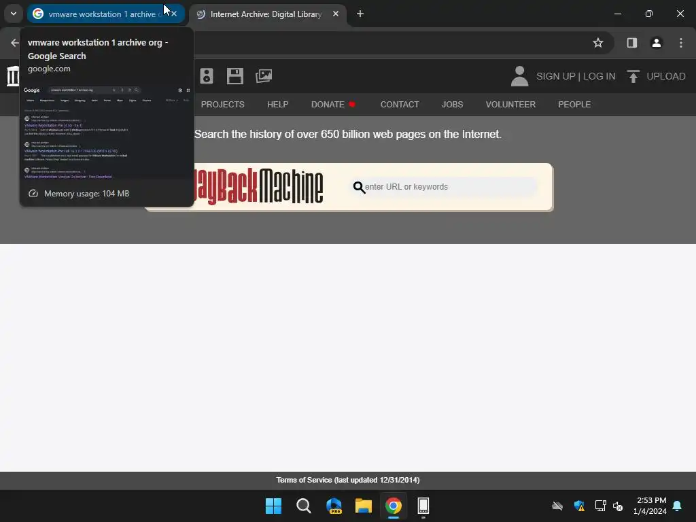
Task: Click the cloud sync tray icon
Action: coord(557,506)
